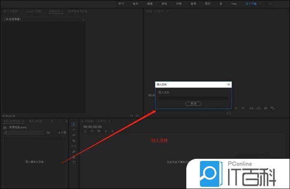Switch to the Titles workspace

click(x=234, y=4)
